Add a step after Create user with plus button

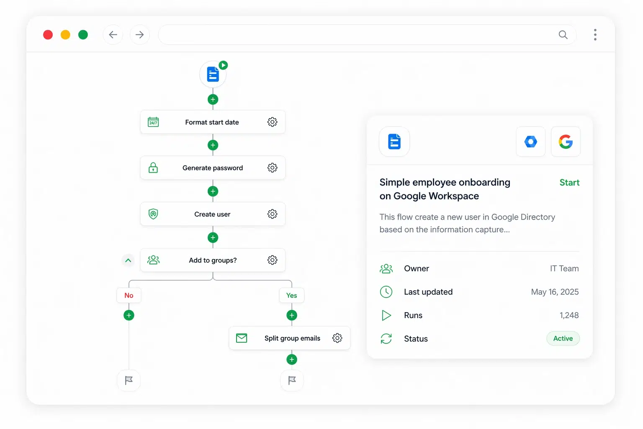[213, 238]
